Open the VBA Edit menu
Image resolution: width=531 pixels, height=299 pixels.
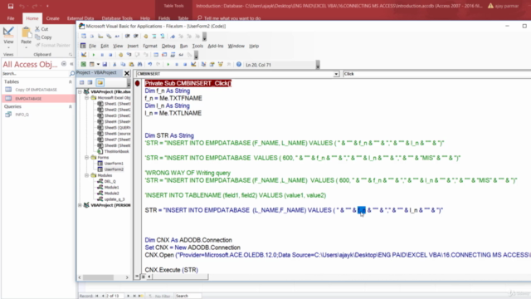pos(105,47)
